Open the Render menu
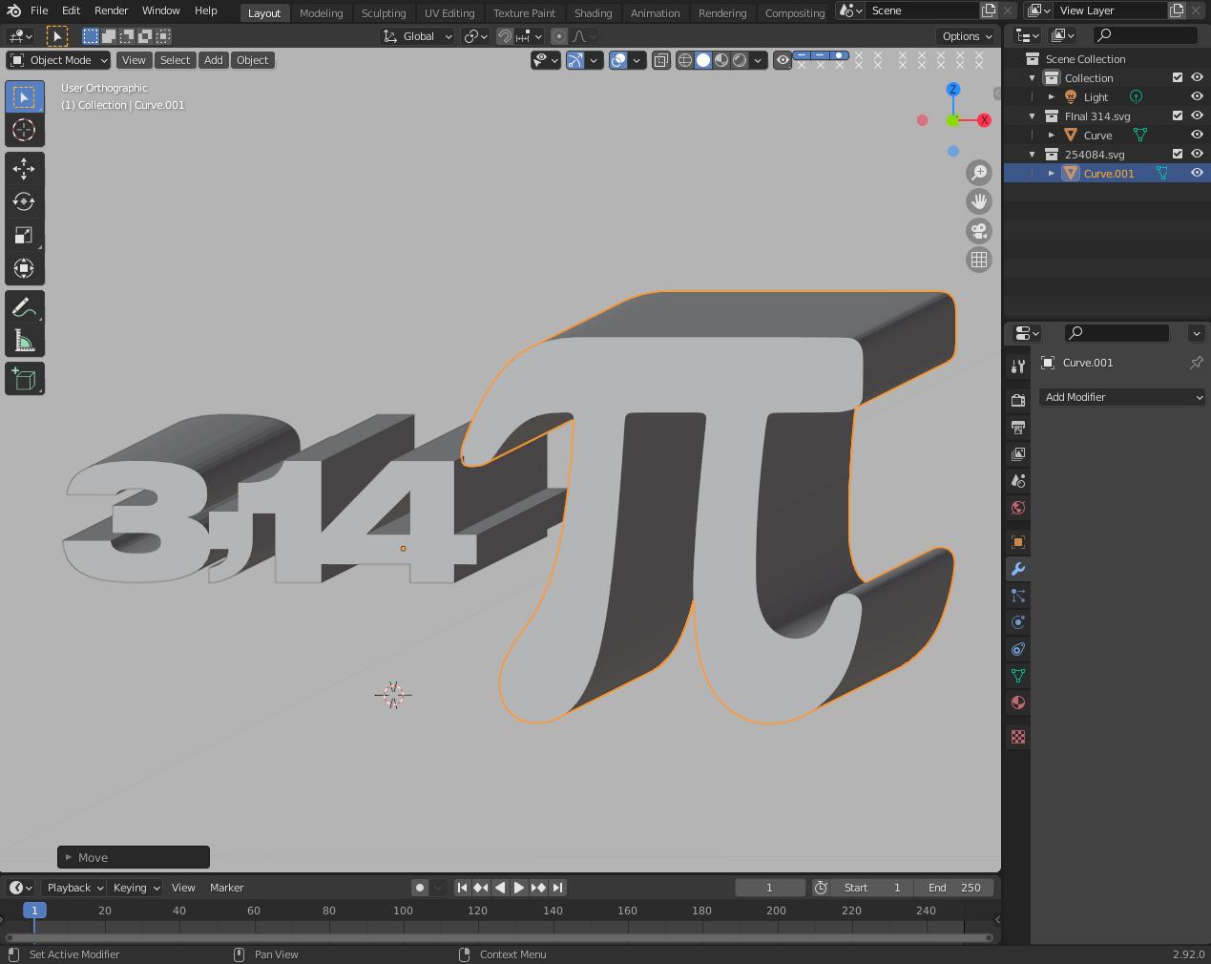 [111, 10]
